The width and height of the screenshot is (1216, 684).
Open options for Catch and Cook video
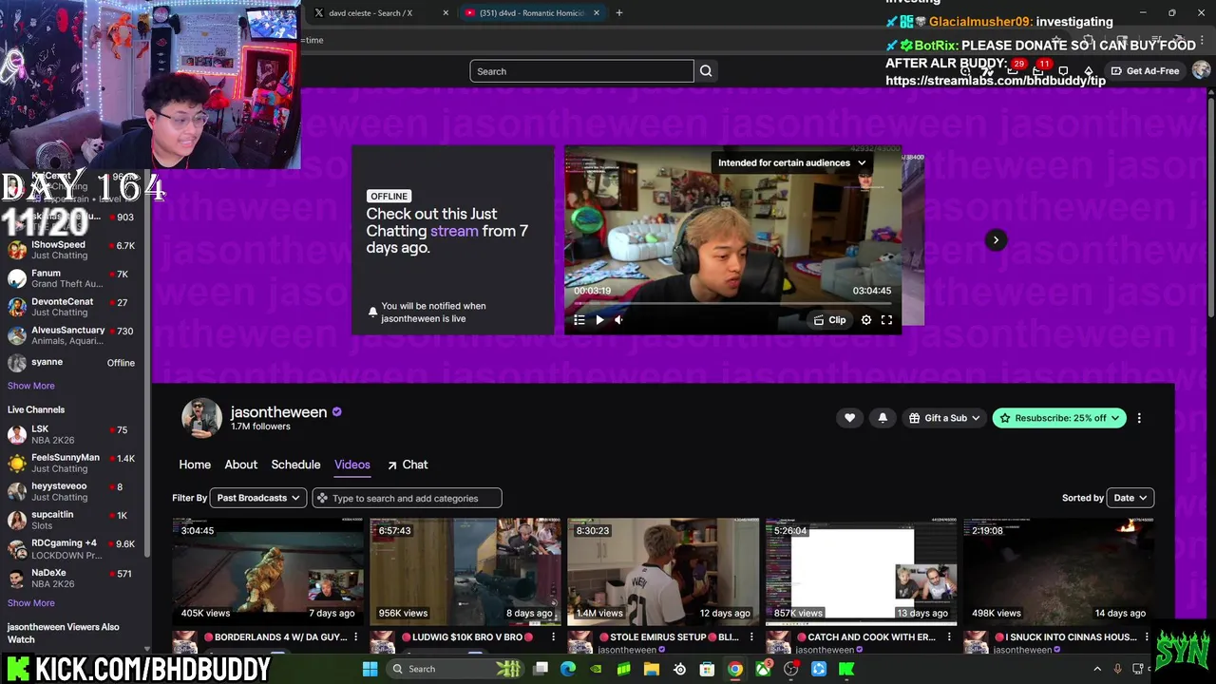pyautogui.click(x=949, y=637)
